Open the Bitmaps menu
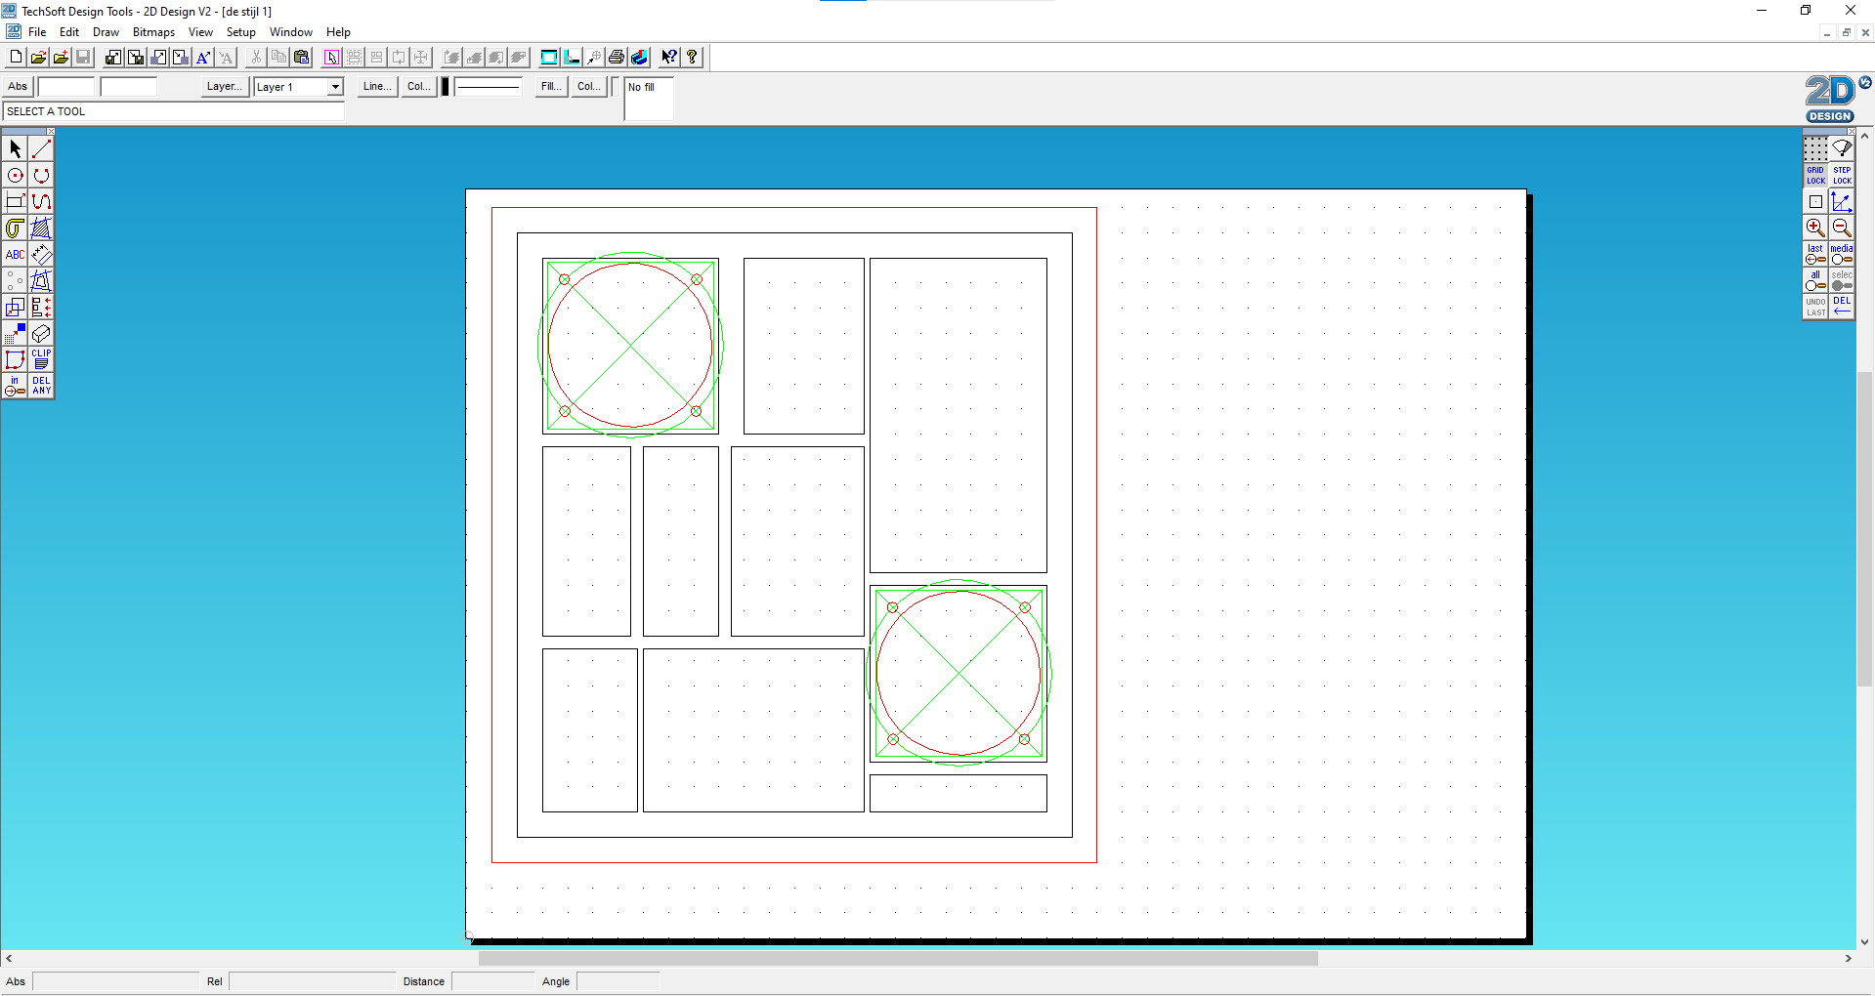This screenshot has width=1875, height=996. (x=153, y=32)
